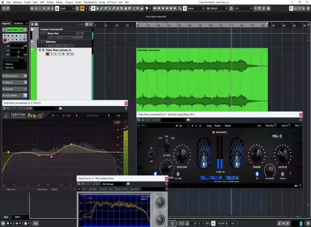
Task: Click the Undo arrow in the main toolbar
Action: coord(4,8)
